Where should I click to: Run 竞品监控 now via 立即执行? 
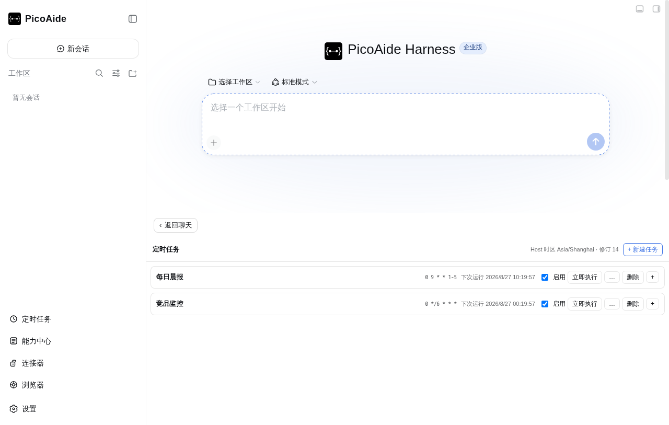(x=585, y=304)
